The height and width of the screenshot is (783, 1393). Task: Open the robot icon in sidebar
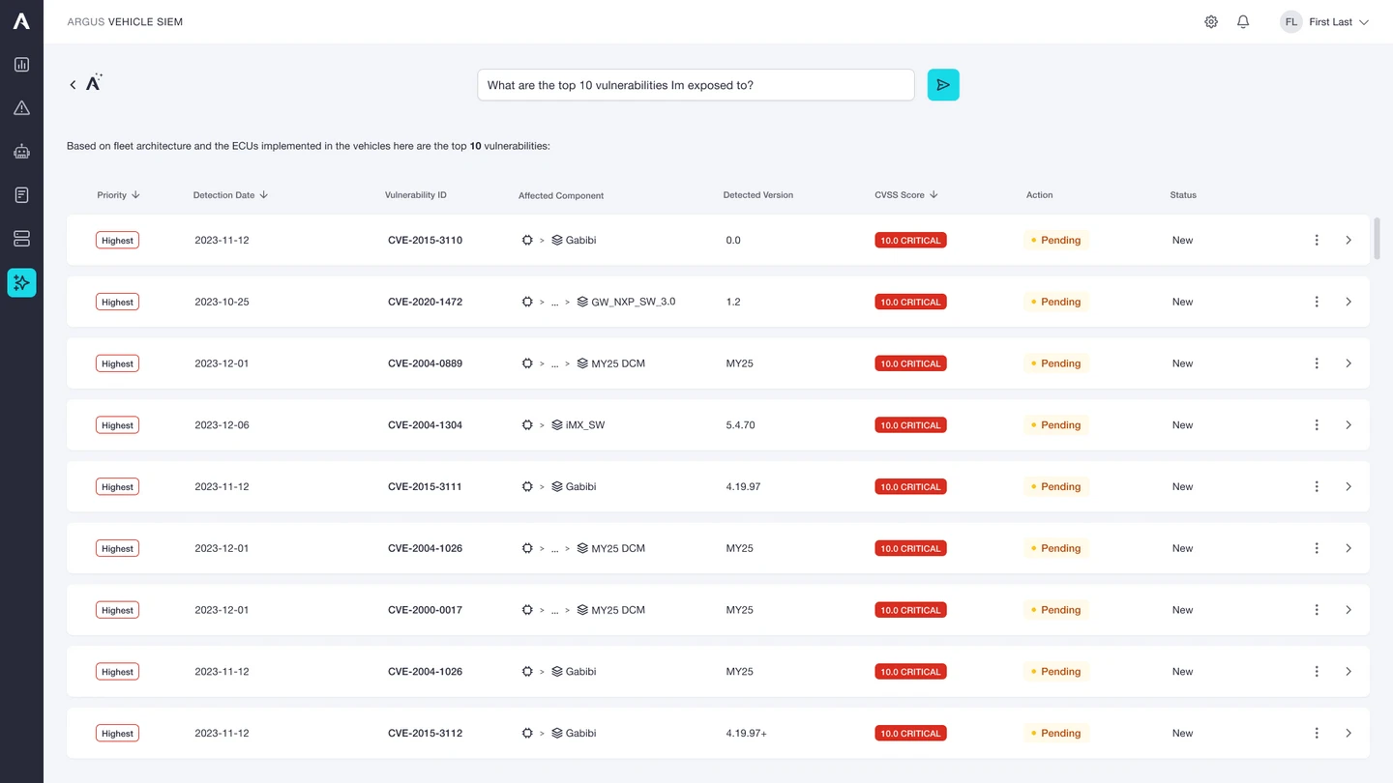pyautogui.click(x=21, y=152)
